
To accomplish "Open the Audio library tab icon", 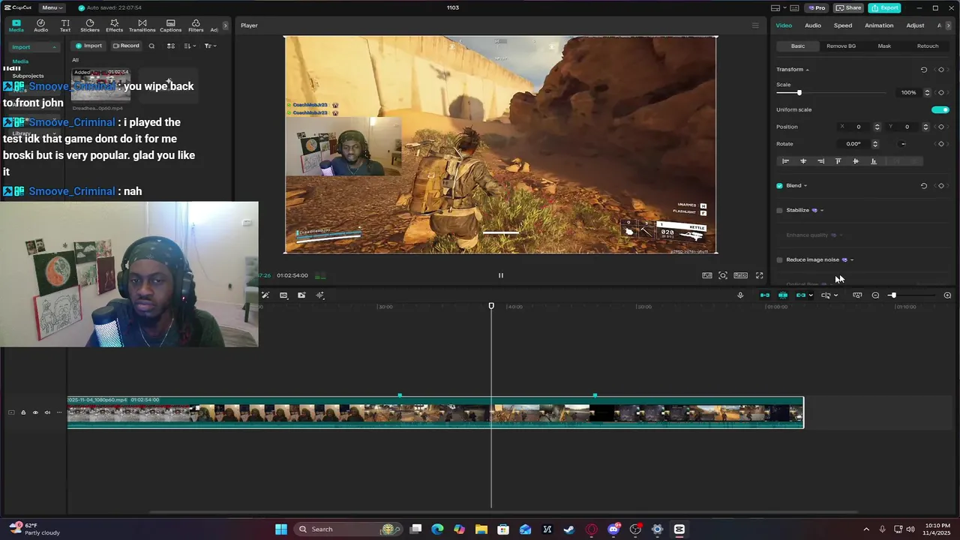I will (x=40, y=25).
